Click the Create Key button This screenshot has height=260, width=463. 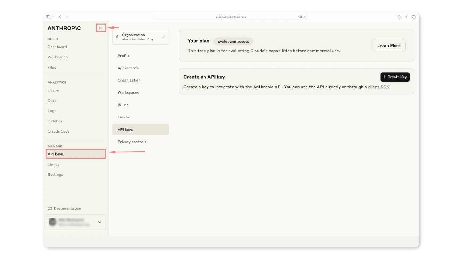(395, 77)
